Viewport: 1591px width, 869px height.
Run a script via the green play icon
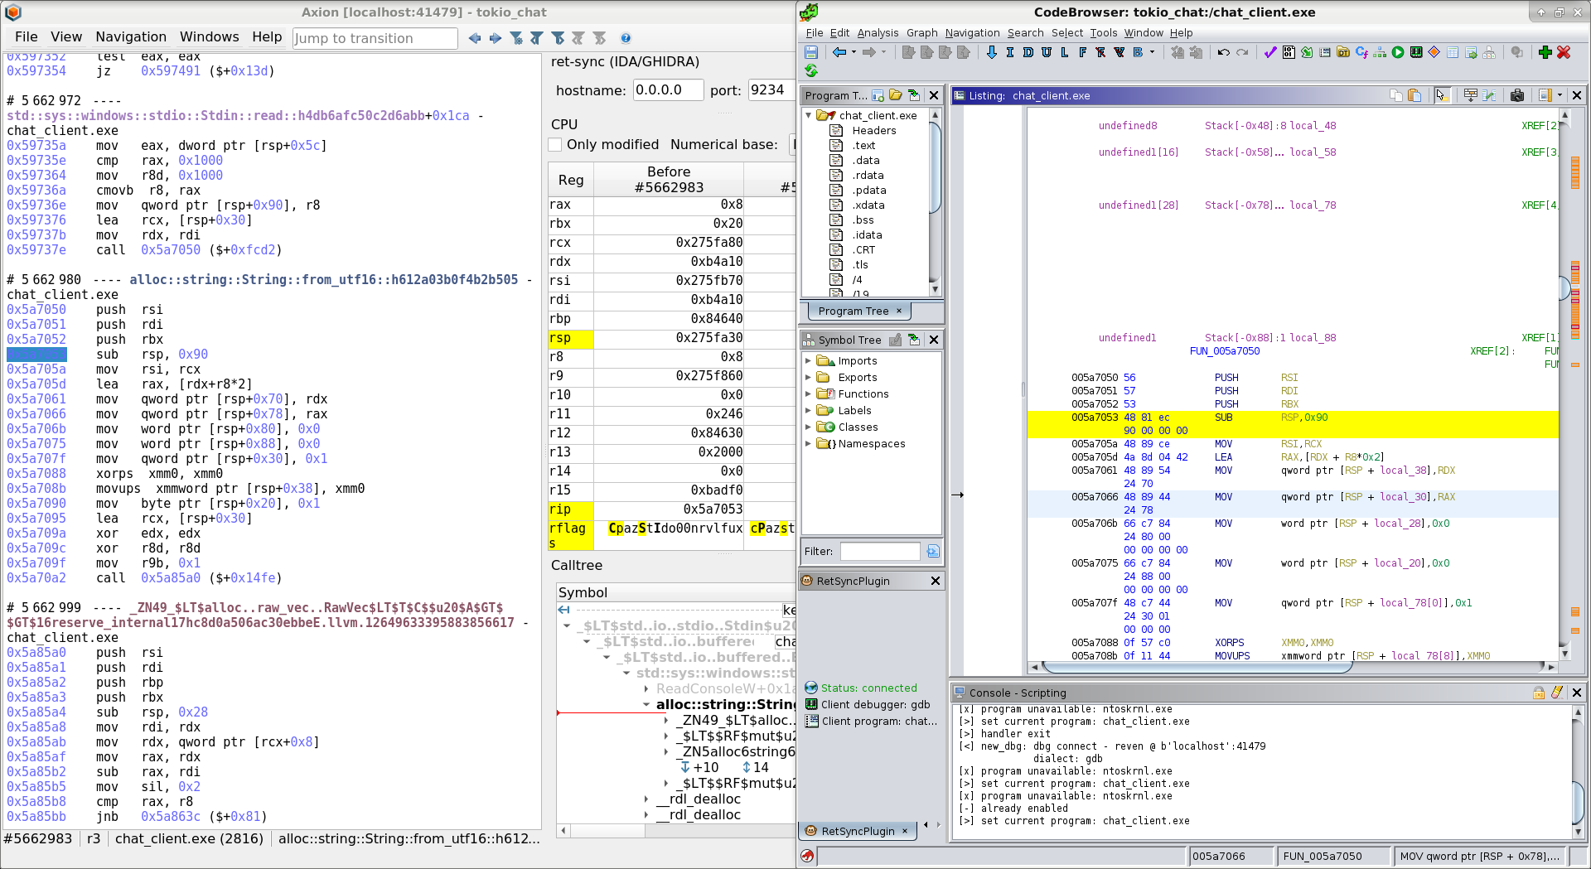(x=1396, y=52)
